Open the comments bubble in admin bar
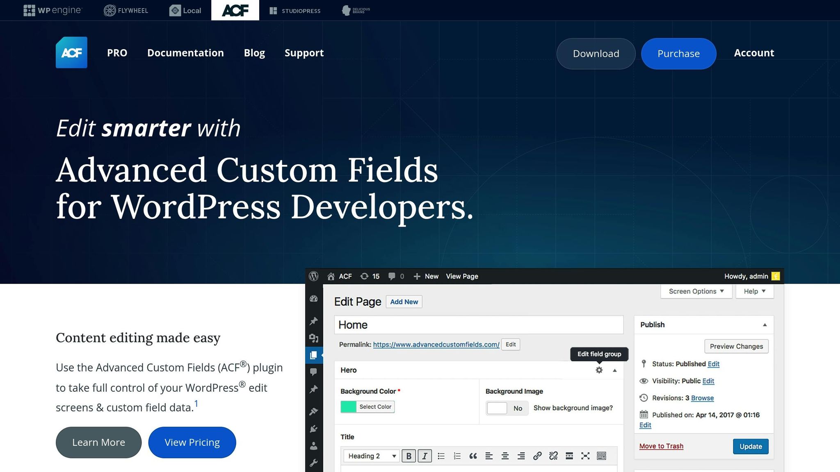Screen dimensions: 840x472 392,276
